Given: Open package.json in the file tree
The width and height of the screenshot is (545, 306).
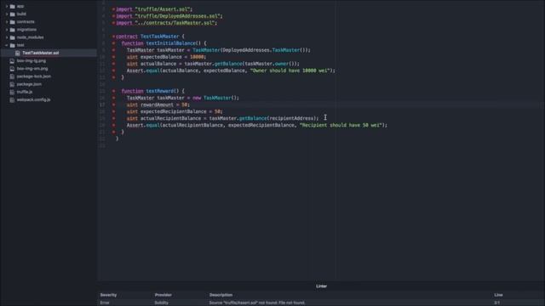Looking at the screenshot, I should tap(29, 84).
